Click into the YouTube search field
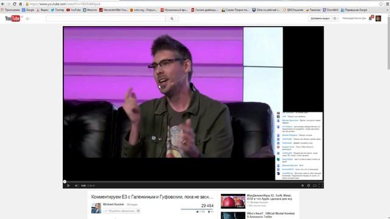390x219 pixels. click(x=105, y=19)
